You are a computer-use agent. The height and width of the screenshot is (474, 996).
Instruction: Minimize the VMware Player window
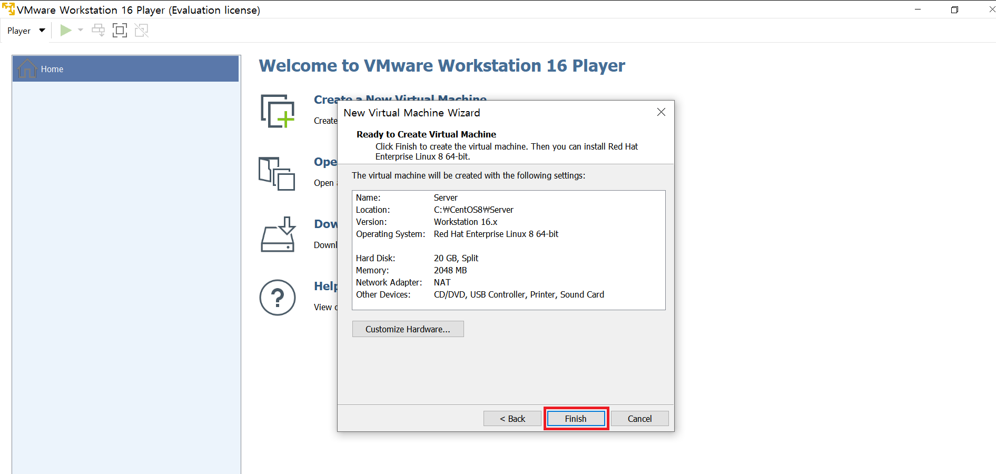918,9
